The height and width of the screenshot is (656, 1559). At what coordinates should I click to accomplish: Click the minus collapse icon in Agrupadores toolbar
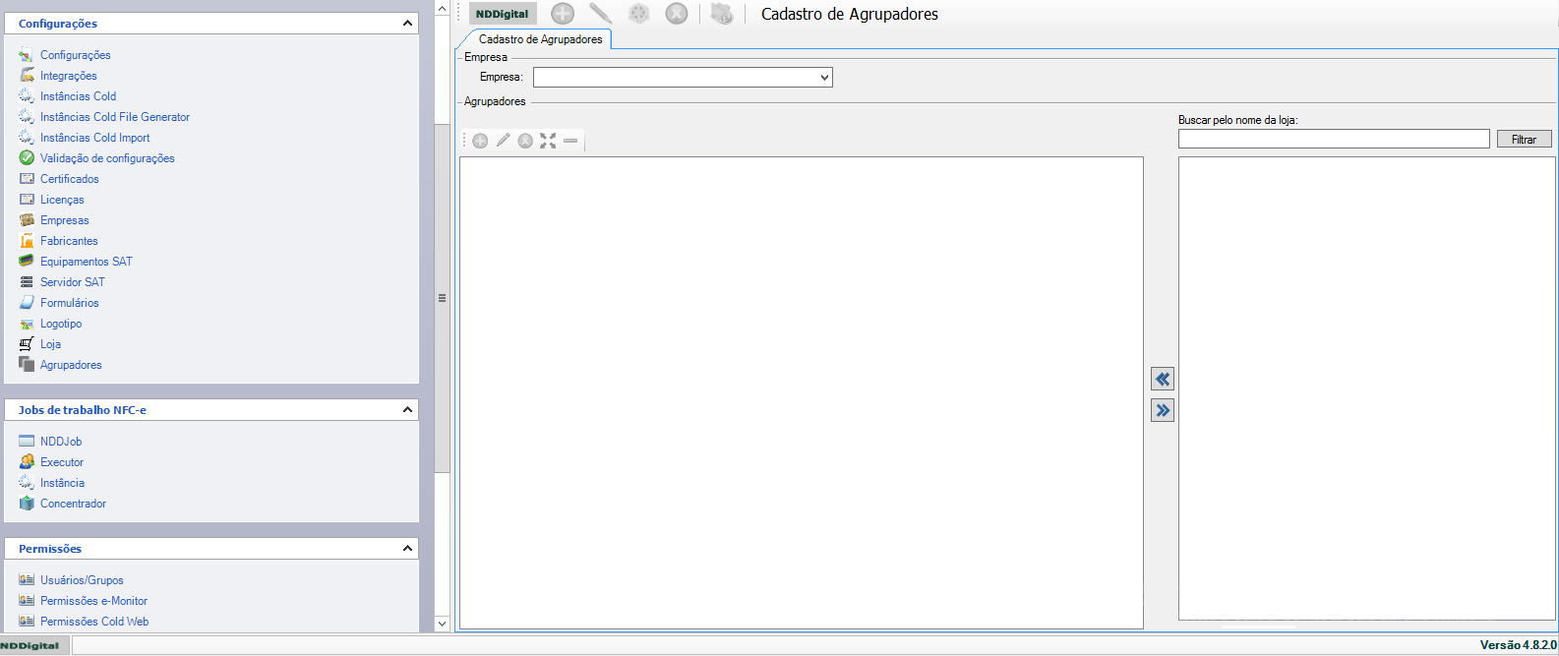coord(570,141)
